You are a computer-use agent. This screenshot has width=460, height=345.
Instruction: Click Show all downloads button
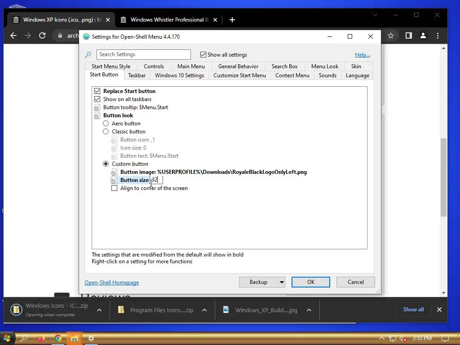pyautogui.click(x=413, y=310)
